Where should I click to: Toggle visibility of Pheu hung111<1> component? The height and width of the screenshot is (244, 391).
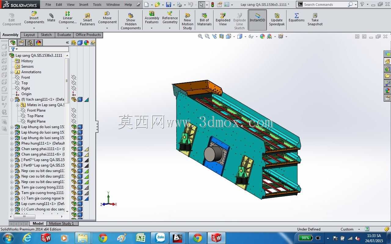tap(74, 143)
